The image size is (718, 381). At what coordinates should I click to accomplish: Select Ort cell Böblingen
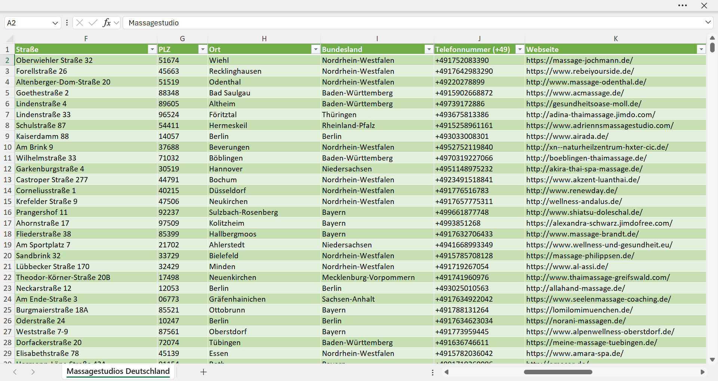pos(264,158)
